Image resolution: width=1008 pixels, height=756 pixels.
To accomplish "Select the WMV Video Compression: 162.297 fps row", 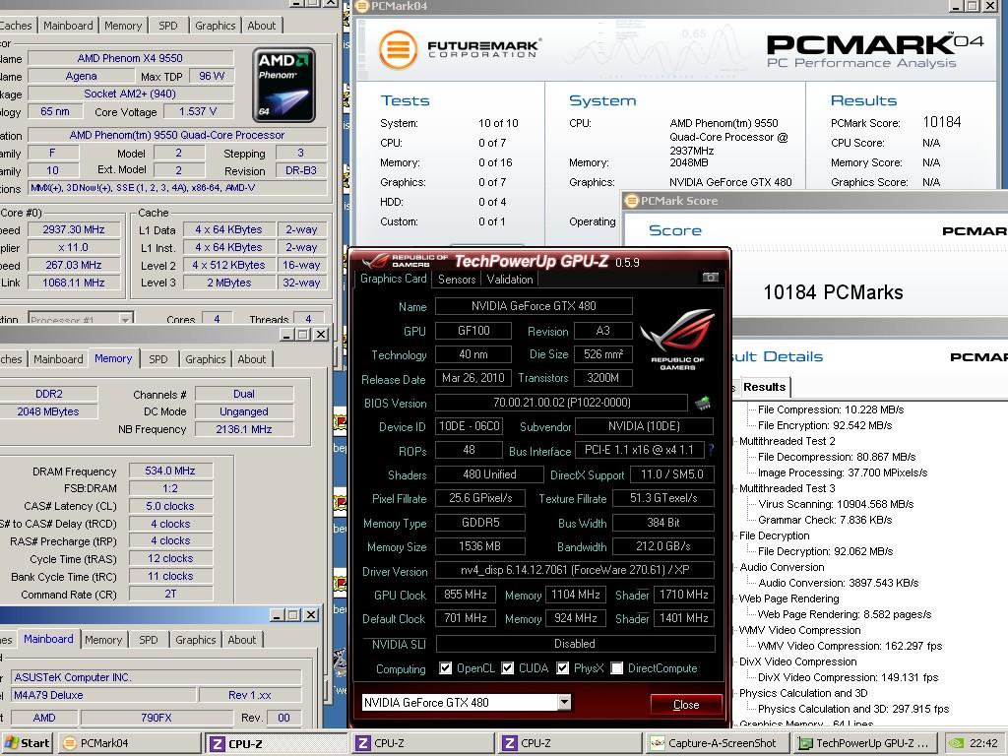I will 850,646.
